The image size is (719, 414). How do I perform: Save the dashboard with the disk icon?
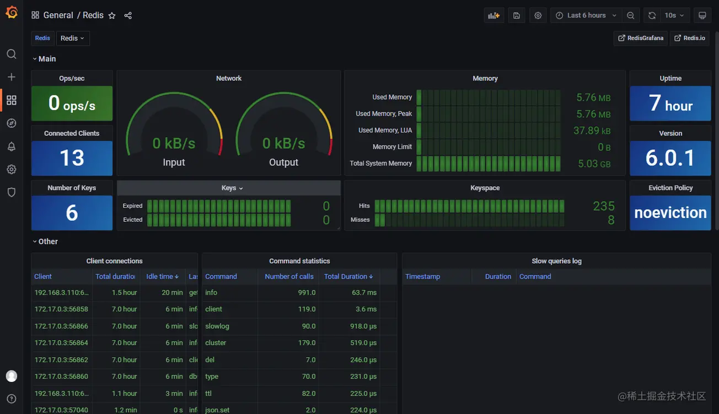(x=517, y=15)
